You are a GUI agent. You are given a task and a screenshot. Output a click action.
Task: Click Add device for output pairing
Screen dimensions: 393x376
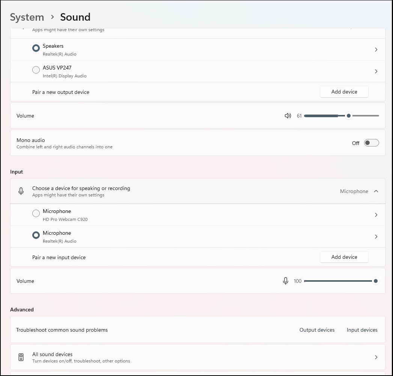(344, 92)
